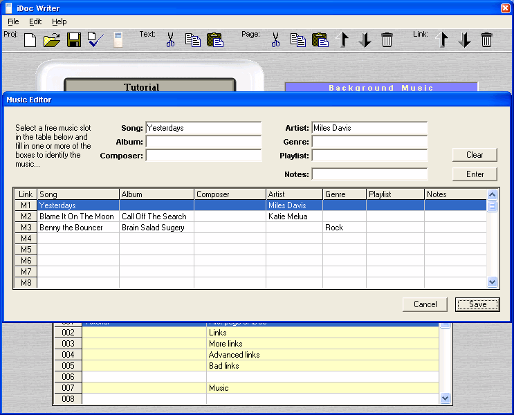Open a project with the folder icon
Viewport: 514px width, 415px height.
(51, 40)
